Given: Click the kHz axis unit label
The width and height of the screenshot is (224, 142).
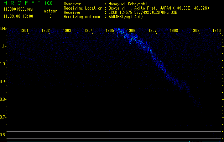Looking at the screenshot, I should tap(3, 29).
